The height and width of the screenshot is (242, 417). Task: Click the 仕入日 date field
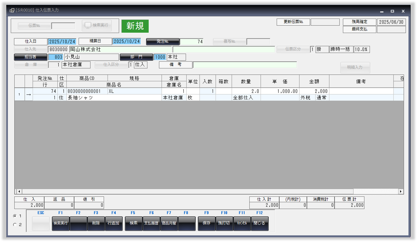click(62, 42)
